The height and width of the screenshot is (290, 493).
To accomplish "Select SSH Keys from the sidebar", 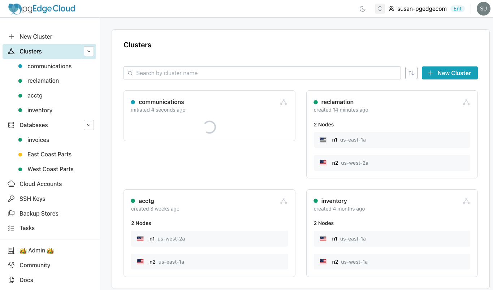I will pyautogui.click(x=31, y=199).
